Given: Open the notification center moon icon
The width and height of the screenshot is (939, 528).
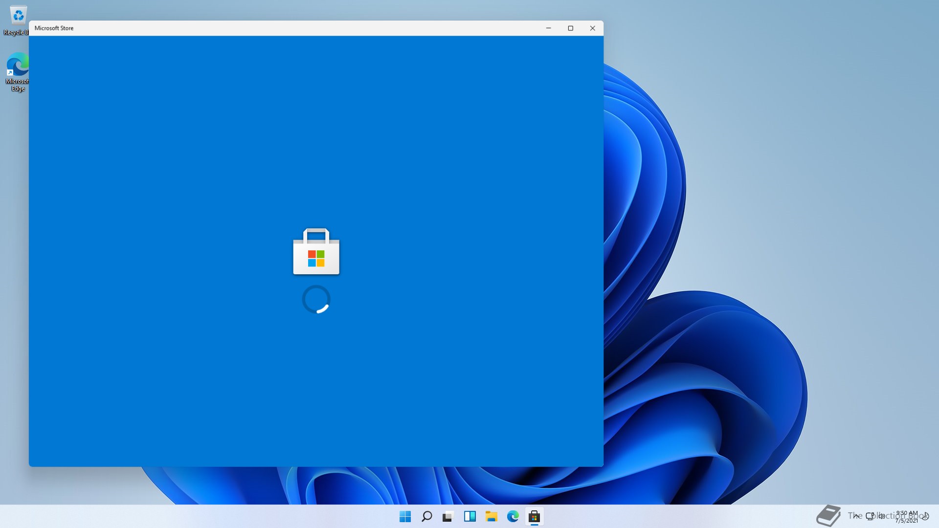Looking at the screenshot, I should (925, 516).
